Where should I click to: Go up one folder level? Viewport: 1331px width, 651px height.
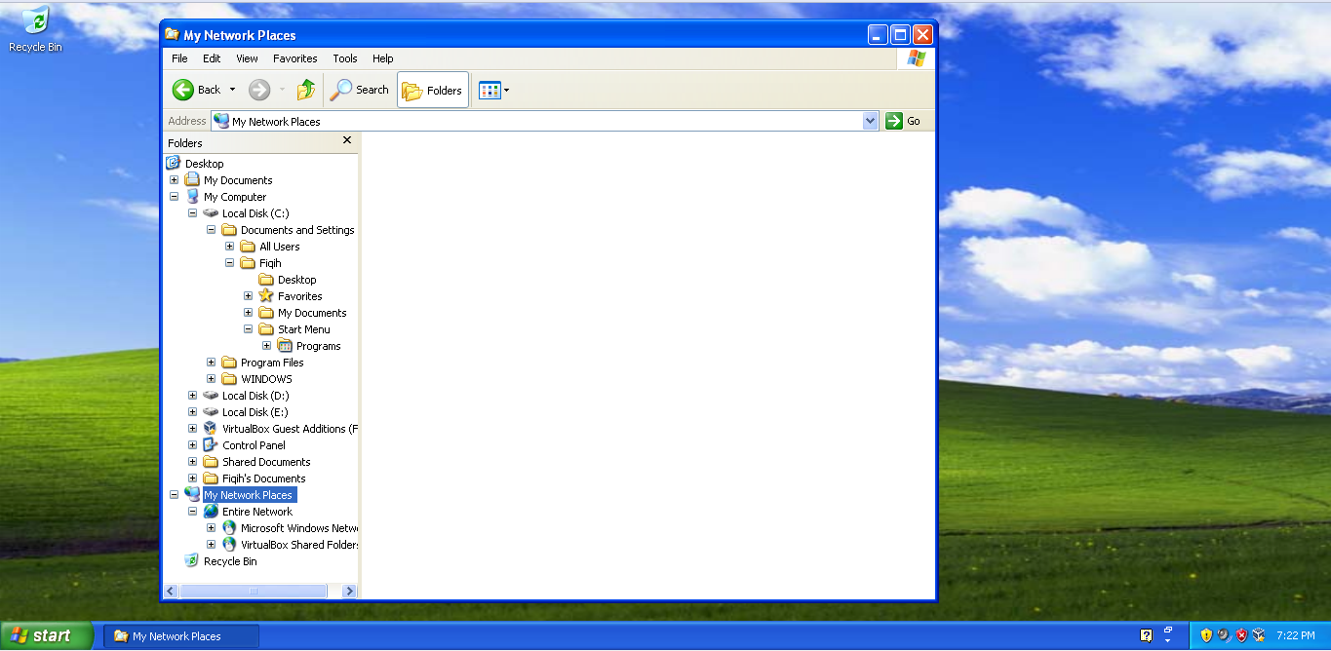306,90
